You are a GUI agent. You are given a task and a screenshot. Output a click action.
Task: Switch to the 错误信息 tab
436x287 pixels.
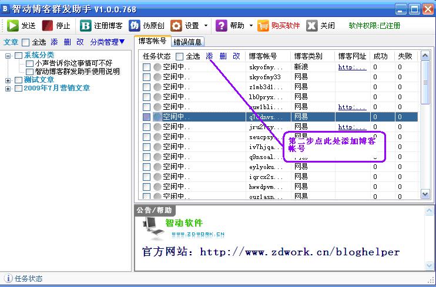(x=188, y=42)
